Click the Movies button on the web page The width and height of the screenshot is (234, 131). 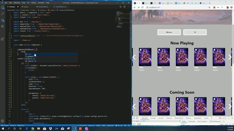169,32
